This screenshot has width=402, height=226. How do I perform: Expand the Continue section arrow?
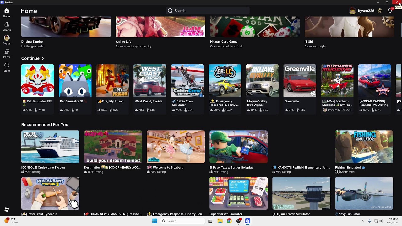click(43, 58)
